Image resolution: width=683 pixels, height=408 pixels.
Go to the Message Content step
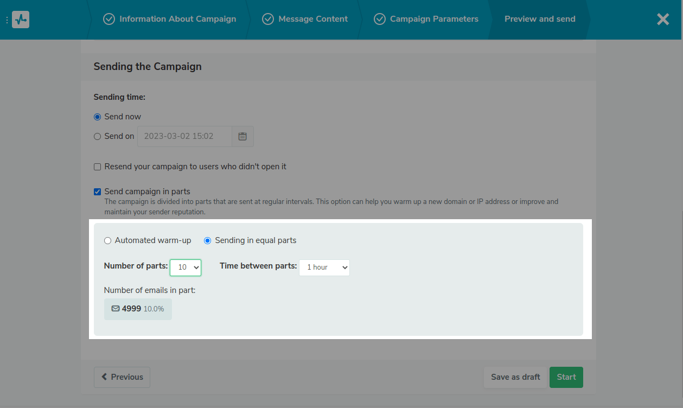(313, 19)
